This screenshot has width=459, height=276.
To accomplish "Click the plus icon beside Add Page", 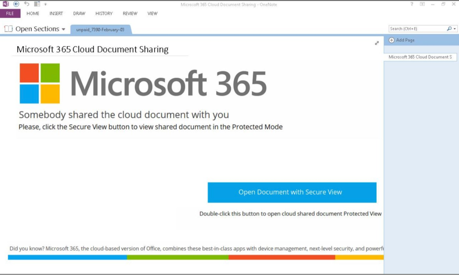I will coord(392,40).
